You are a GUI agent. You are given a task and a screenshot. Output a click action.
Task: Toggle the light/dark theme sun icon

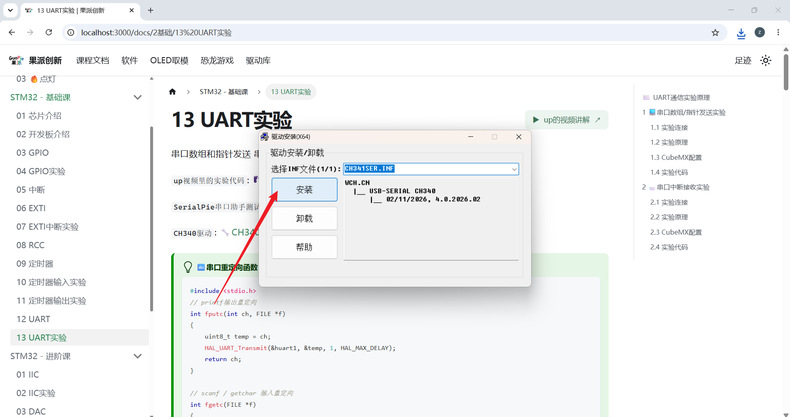pos(765,60)
